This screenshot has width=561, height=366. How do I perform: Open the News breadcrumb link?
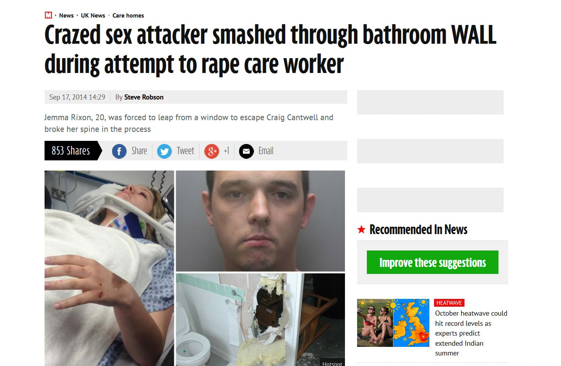coord(66,16)
